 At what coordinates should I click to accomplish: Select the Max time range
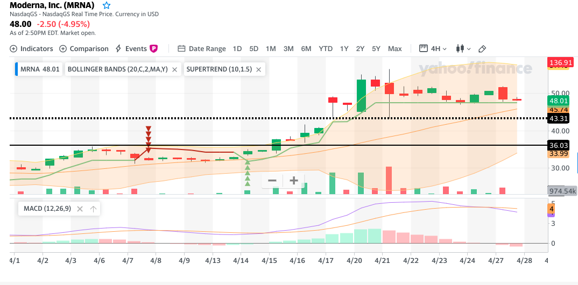point(394,48)
